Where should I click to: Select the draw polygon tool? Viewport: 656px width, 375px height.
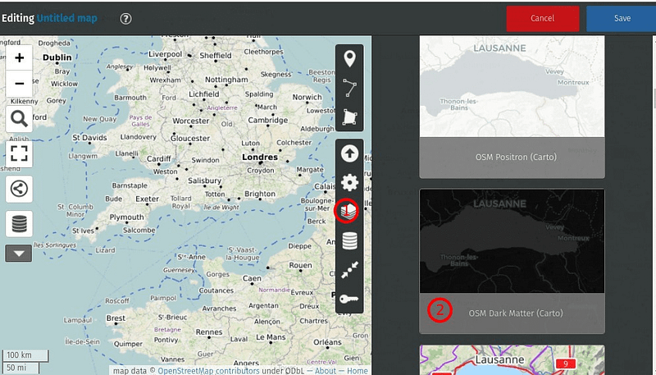(x=349, y=117)
